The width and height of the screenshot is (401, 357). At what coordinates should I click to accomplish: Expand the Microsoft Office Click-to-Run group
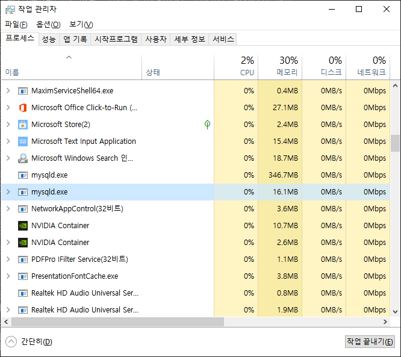click(8, 107)
